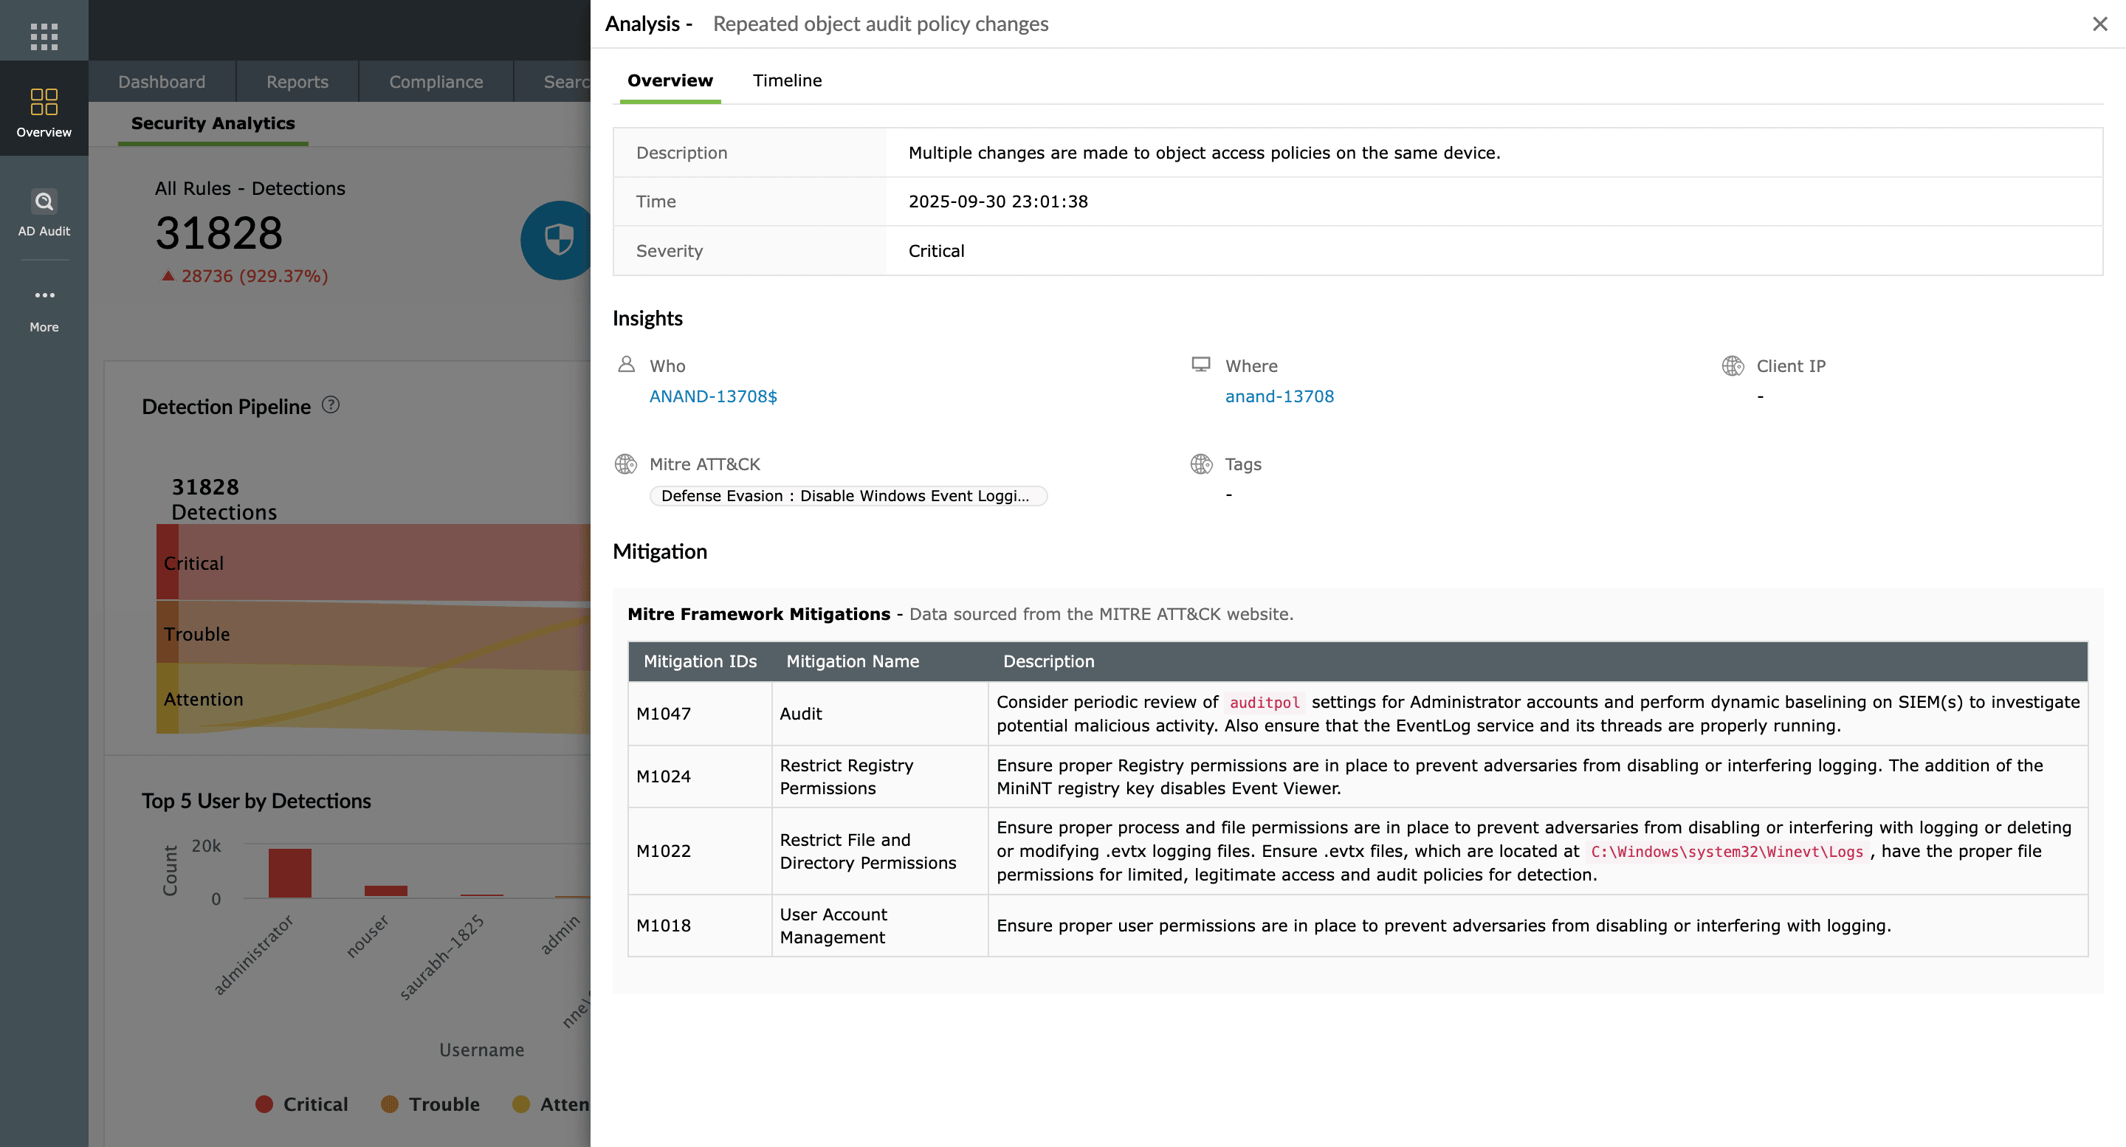Select the Overview tab in Analysis
This screenshot has width=2126, height=1147.
coord(670,80)
